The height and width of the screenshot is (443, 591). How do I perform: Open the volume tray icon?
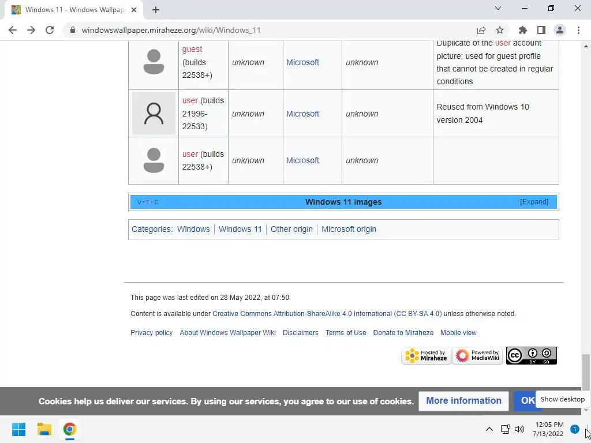pos(519,429)
